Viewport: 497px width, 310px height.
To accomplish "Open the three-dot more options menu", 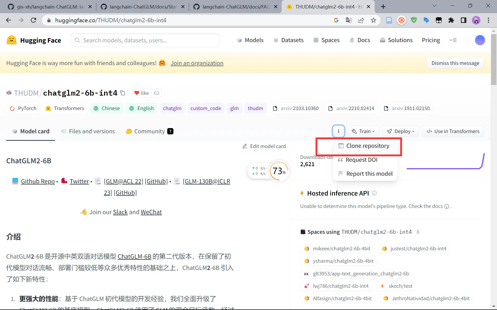I will (338, 131).
